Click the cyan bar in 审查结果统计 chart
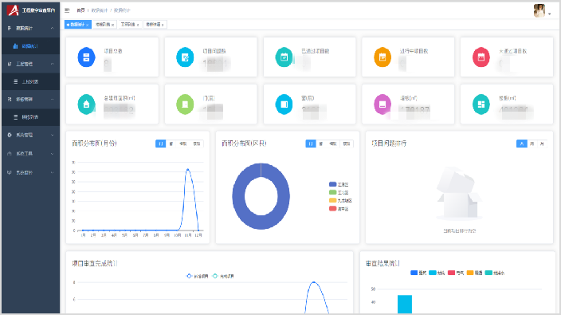The width and height of the screenshot is (561, 315). pos(405,305)
